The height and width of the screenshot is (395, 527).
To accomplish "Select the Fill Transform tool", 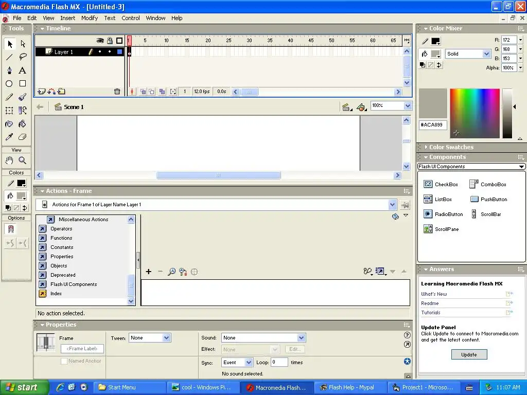I will tap(23, 111).
